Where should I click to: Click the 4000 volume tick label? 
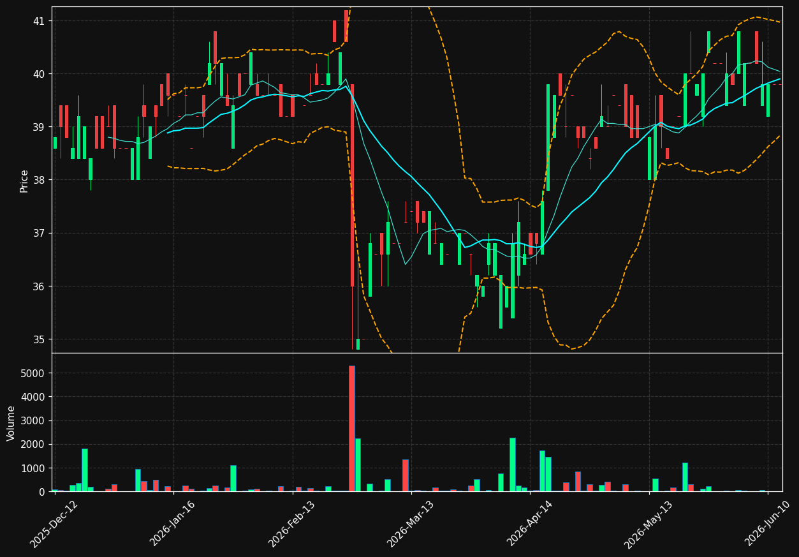click(x=34, y=397)
